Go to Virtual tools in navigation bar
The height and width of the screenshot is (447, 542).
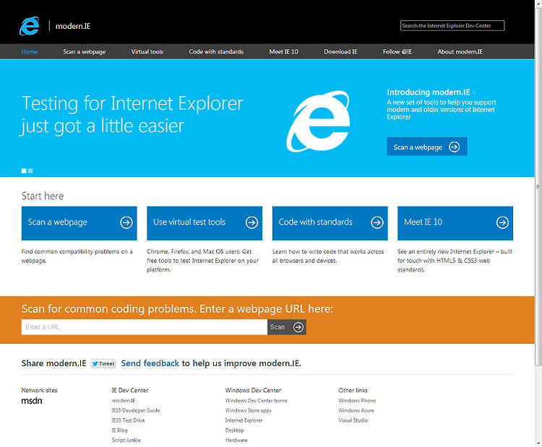click(x=147, y=51)
